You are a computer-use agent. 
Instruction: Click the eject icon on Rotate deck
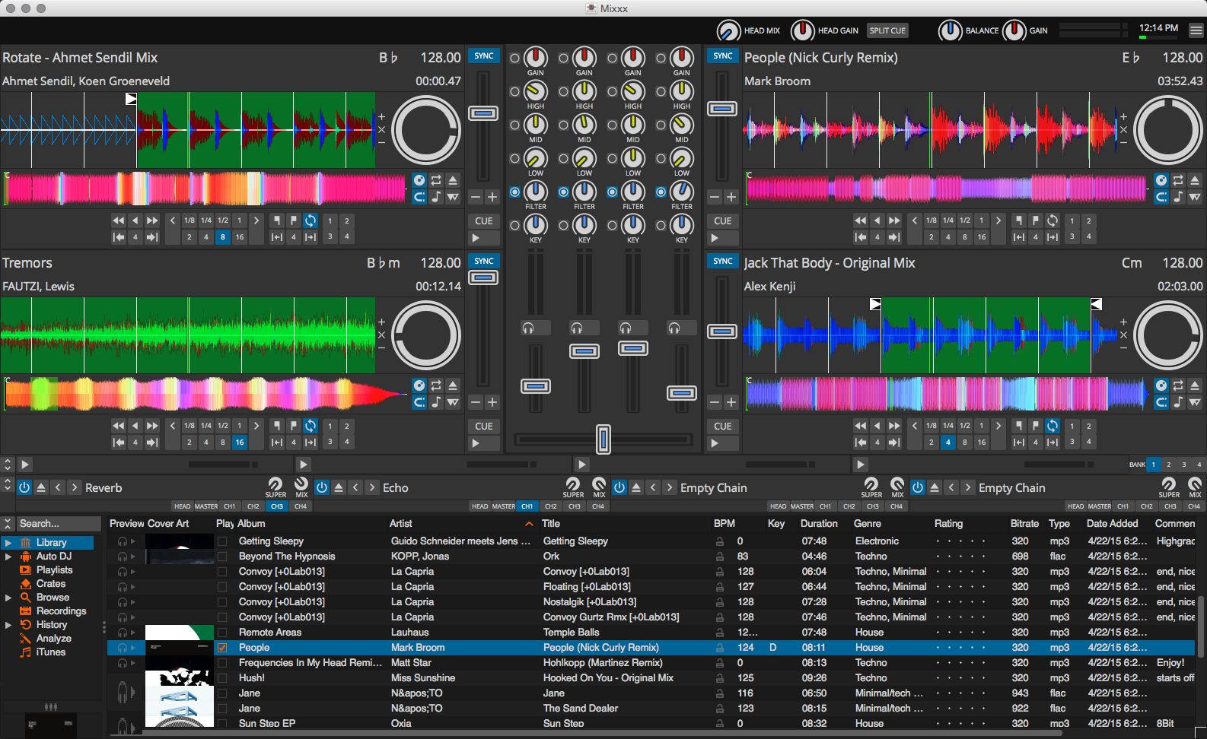(453, 180)
